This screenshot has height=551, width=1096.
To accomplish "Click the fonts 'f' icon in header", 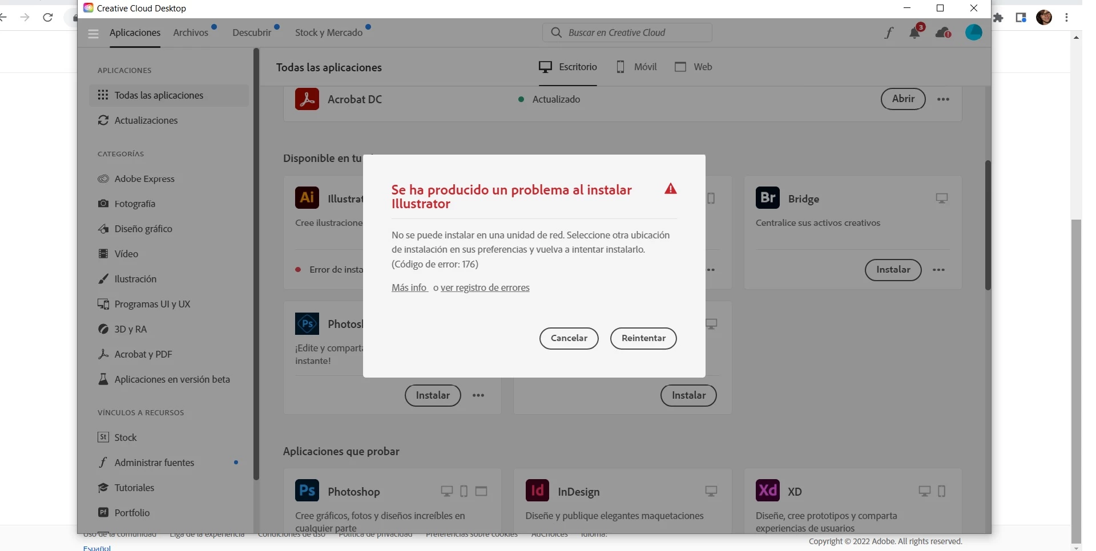I will click(x=889, y=33).
